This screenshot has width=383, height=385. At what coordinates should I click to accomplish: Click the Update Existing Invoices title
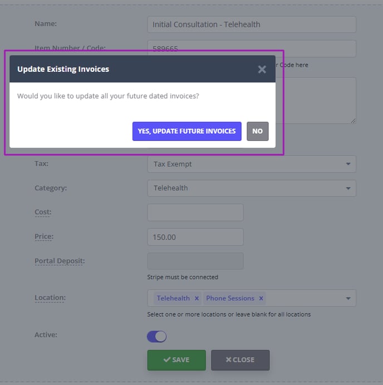63,69
